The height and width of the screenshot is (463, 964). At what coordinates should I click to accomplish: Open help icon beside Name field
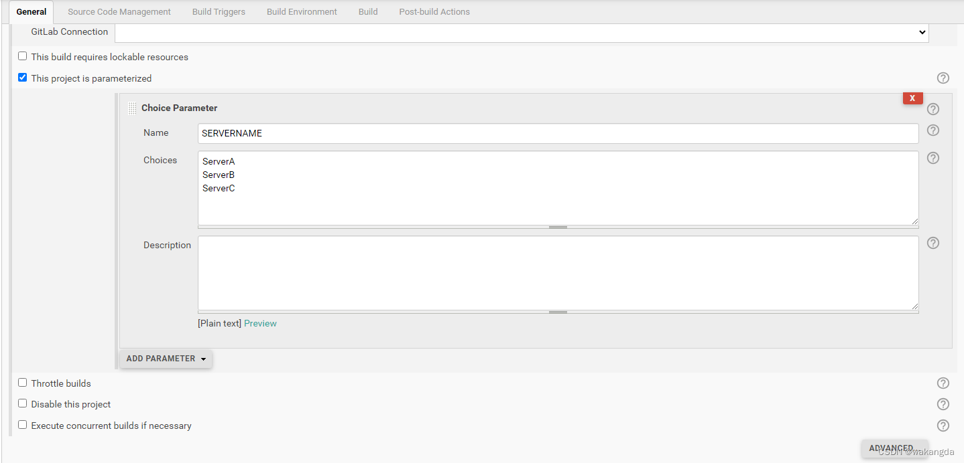pyautogui.click(x=932, y=130)
